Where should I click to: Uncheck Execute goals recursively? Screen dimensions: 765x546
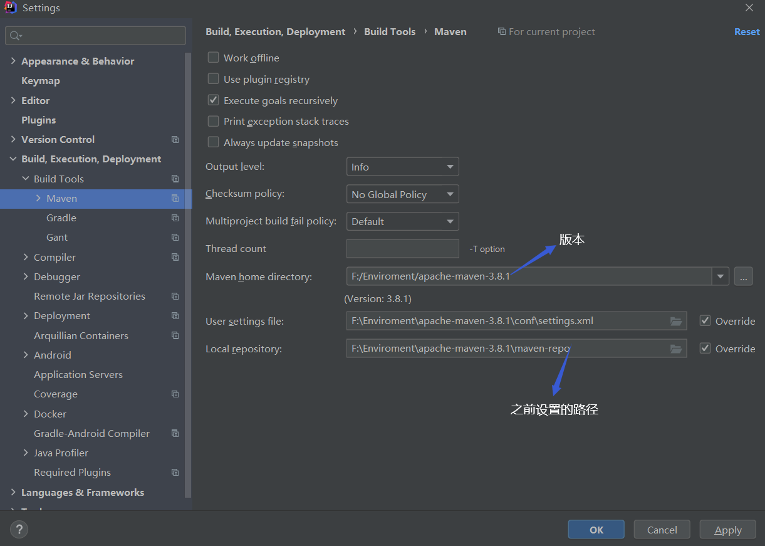pyautogui.click(x=214, y=100)
